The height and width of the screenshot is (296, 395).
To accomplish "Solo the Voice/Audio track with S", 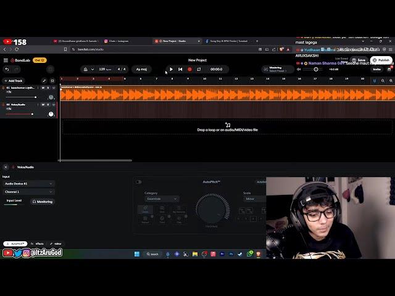I will 48,105.
